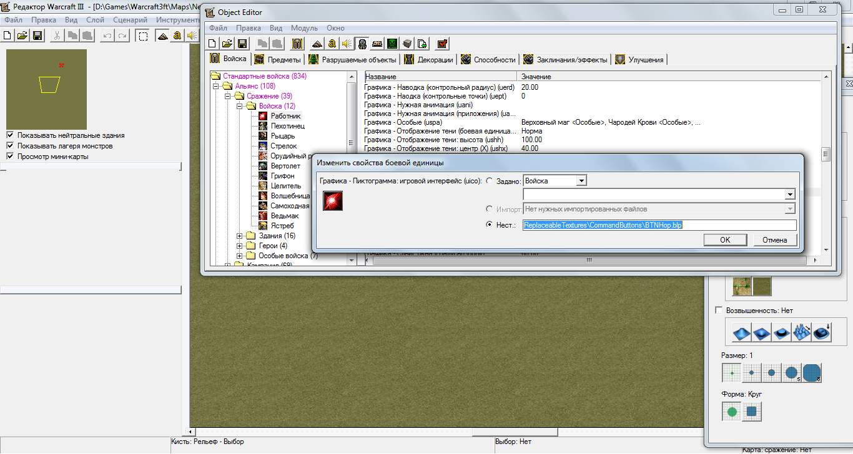
Task: Open Trigger editor from Object Editor toolbar
Action: coord(332,44)
